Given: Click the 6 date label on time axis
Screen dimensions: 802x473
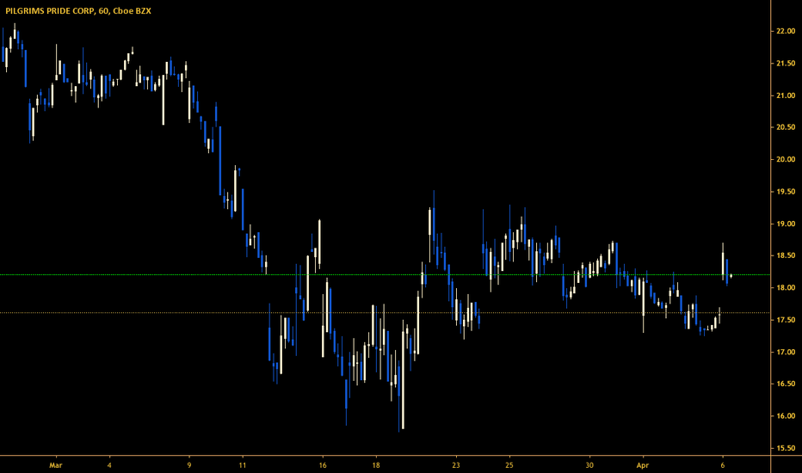Looking at the screenshot, I should [x=723, y=465].
